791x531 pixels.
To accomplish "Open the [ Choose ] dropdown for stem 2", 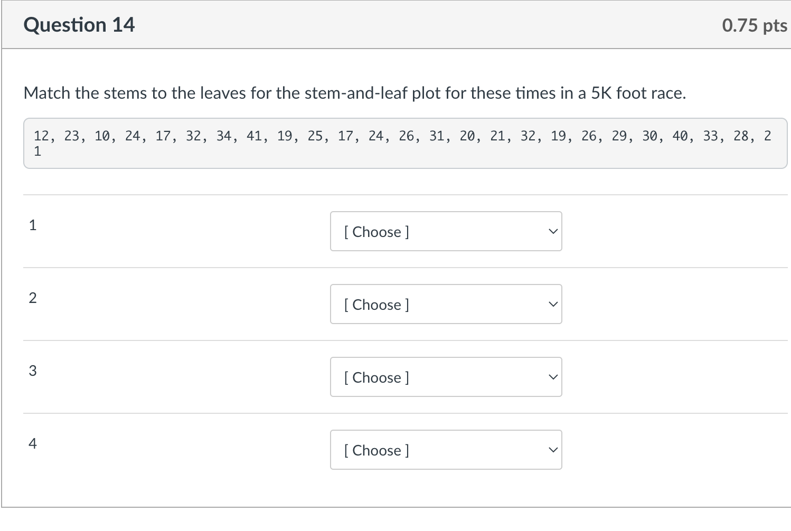I will pos(446,304).
